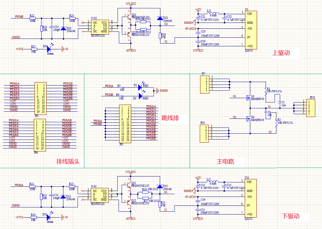Click the PWMA label next to R3
This screenshot has height=229, width=322.
coord(109,86)
